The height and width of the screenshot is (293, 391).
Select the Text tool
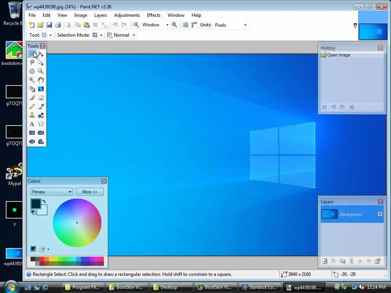point(32,124)
